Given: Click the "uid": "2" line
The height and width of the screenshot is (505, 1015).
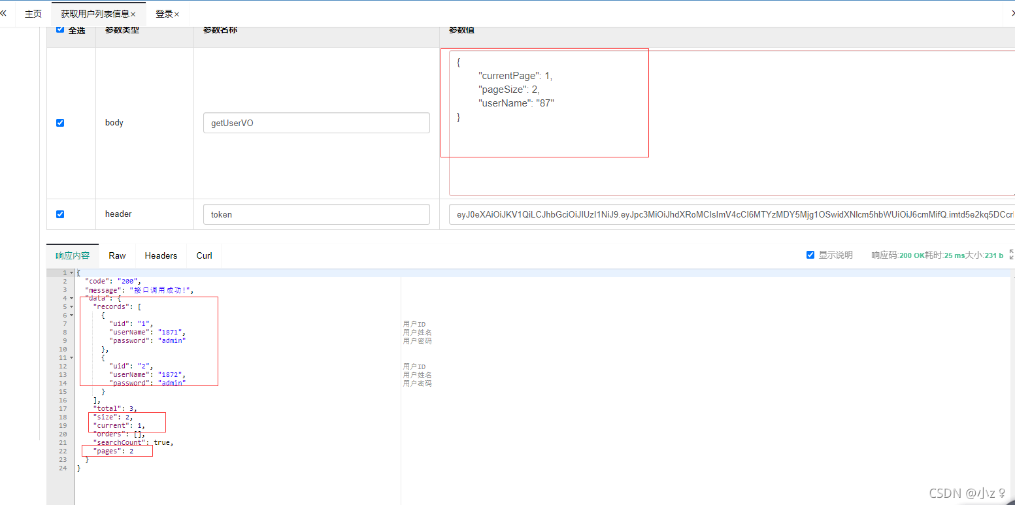Looking at the screenshot, I should 131,366.
